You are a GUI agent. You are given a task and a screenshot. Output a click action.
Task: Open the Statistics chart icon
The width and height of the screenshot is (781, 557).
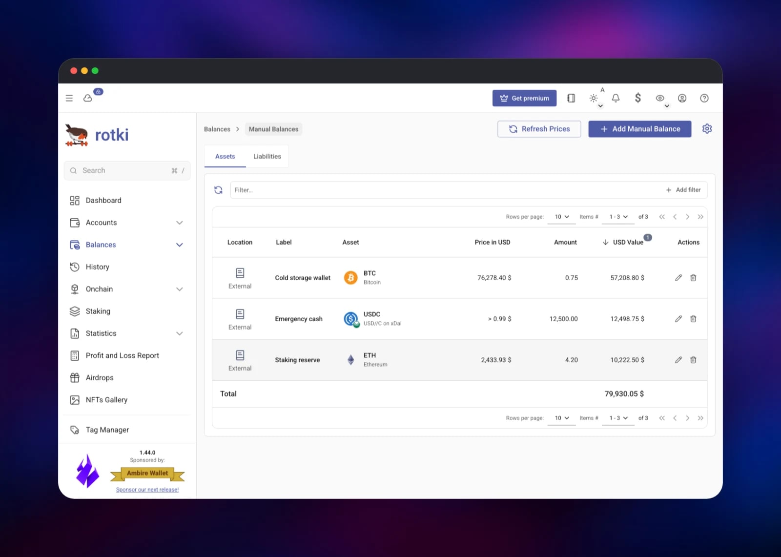(75, 333)
